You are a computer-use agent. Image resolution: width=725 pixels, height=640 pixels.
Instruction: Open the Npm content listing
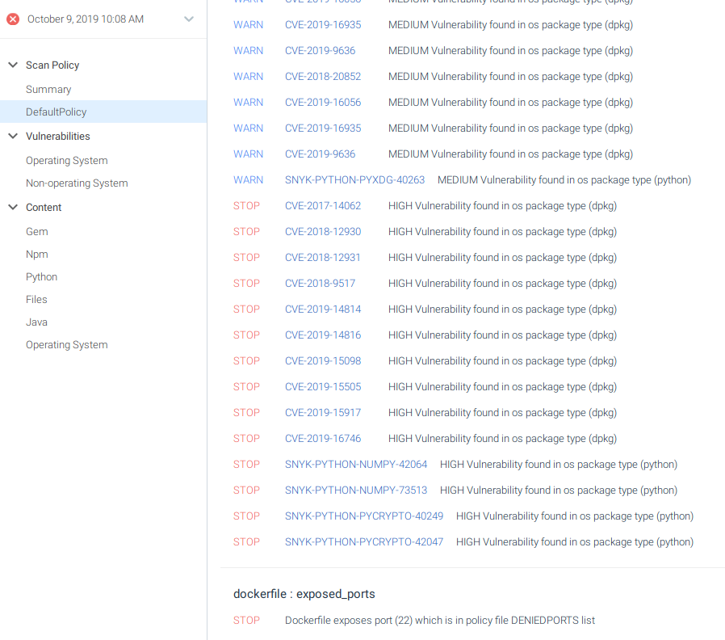(36, 254)
